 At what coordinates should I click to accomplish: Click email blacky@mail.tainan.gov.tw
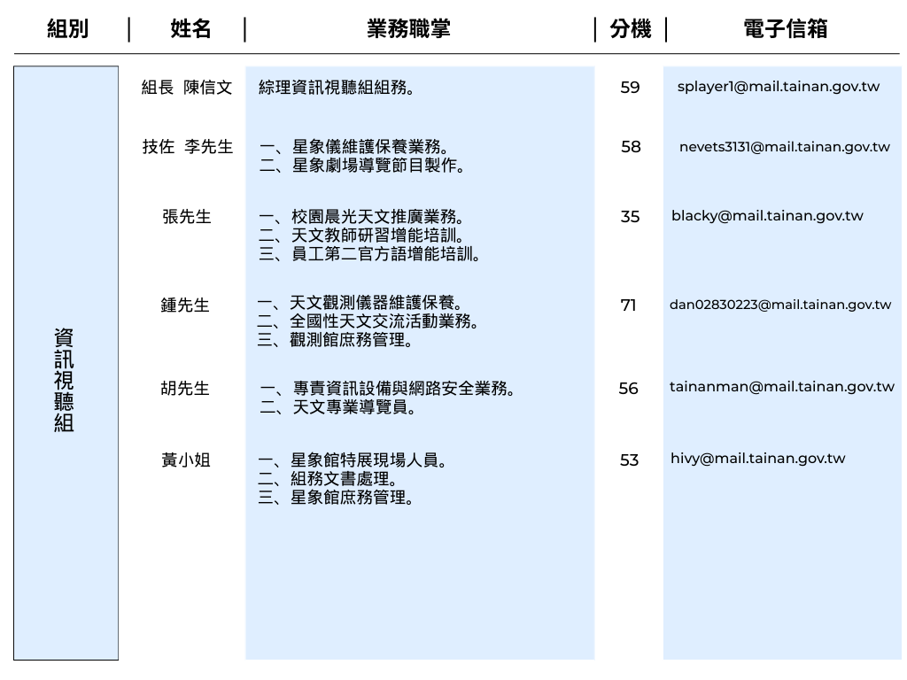pos(767,216)
